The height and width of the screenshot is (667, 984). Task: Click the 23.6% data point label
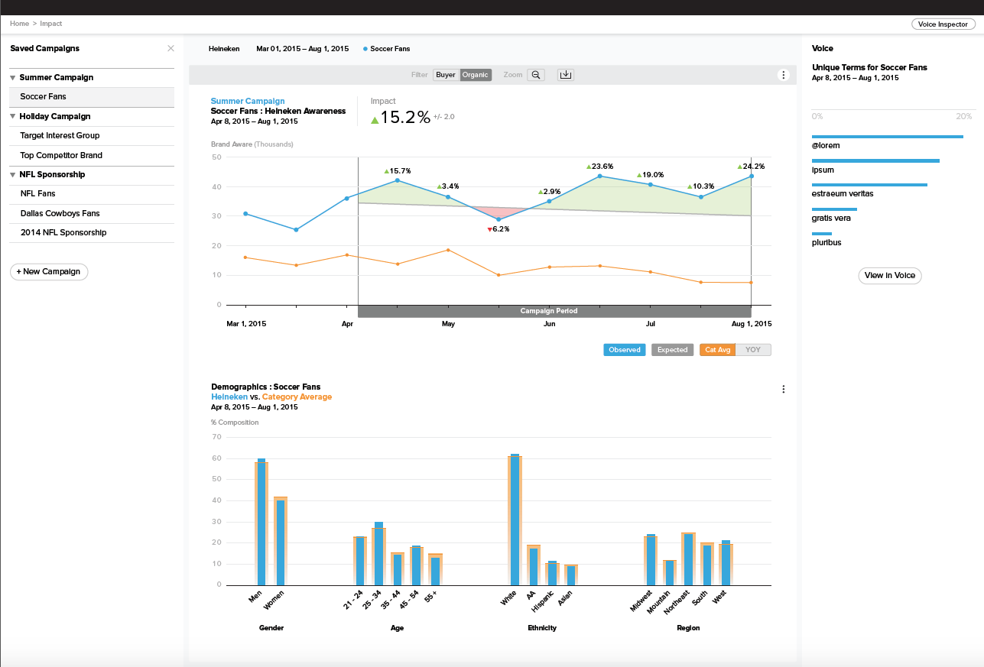(600, 167)
